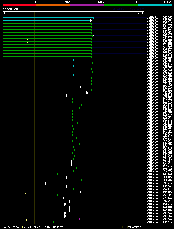Click the arrowhead ending UniRef100_P48628's cyan bar
This screenshot has width=174, height=229.
tap(67, 96)
